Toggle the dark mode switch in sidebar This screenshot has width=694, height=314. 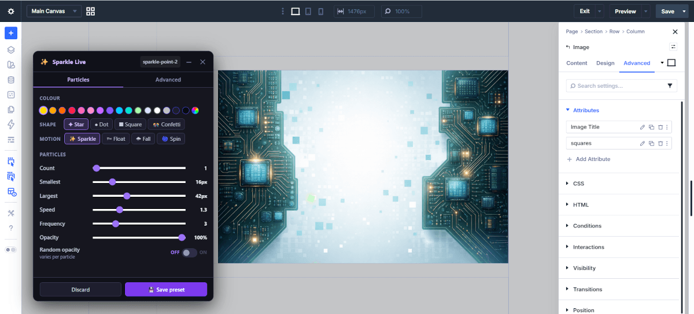[x=11, y=250]
